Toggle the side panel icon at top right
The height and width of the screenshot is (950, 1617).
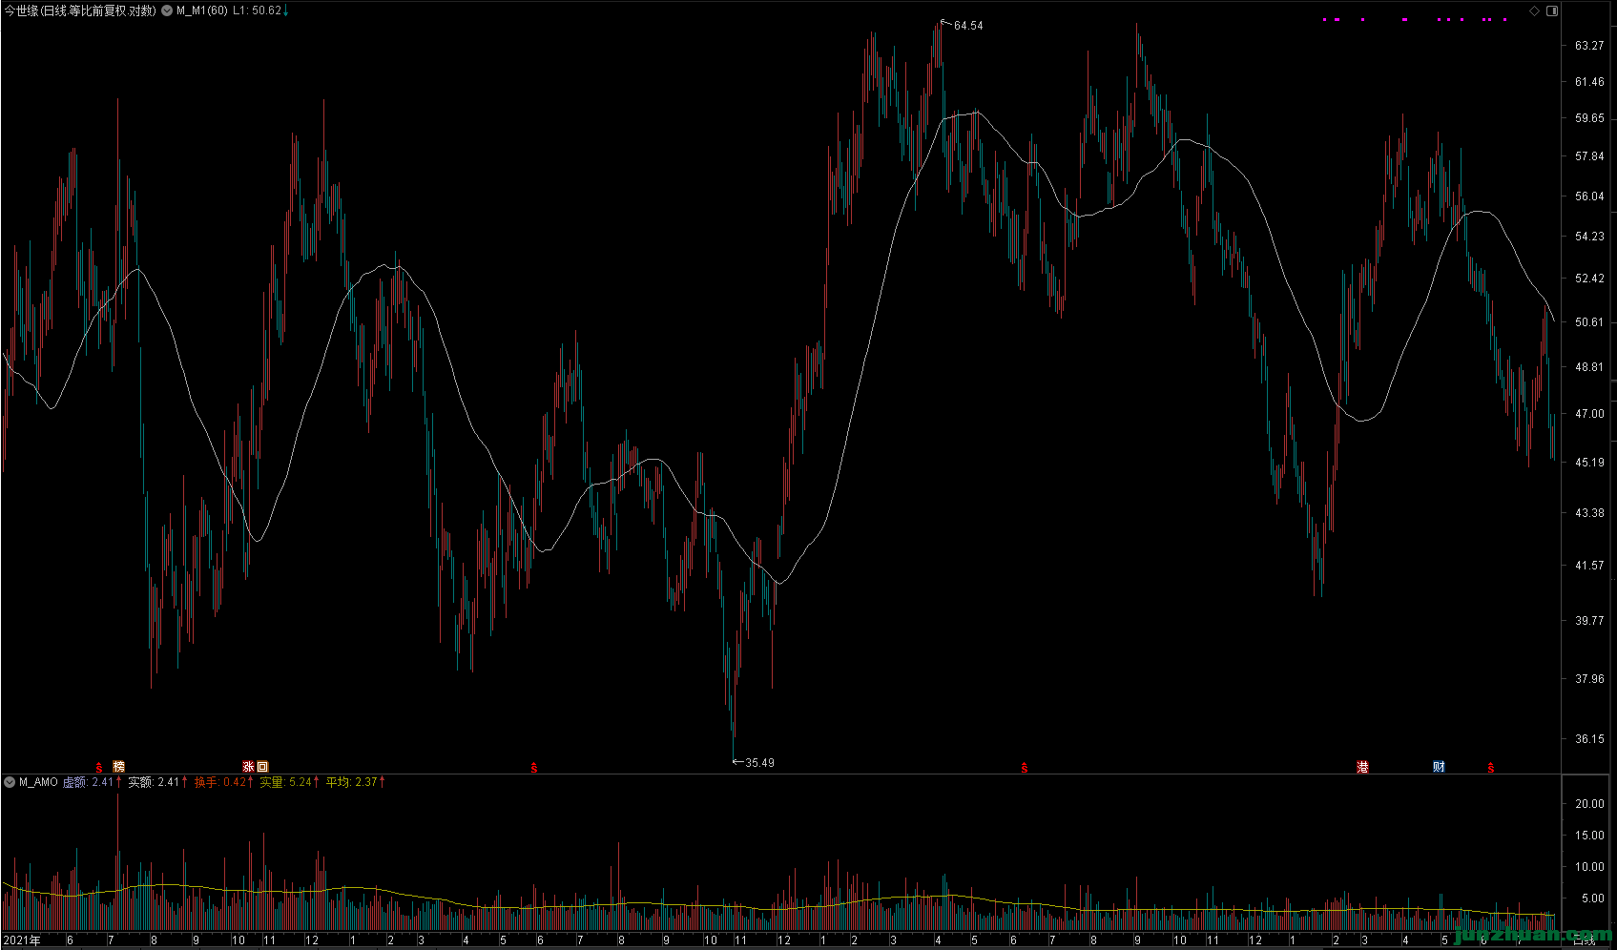pos(1551,11)
